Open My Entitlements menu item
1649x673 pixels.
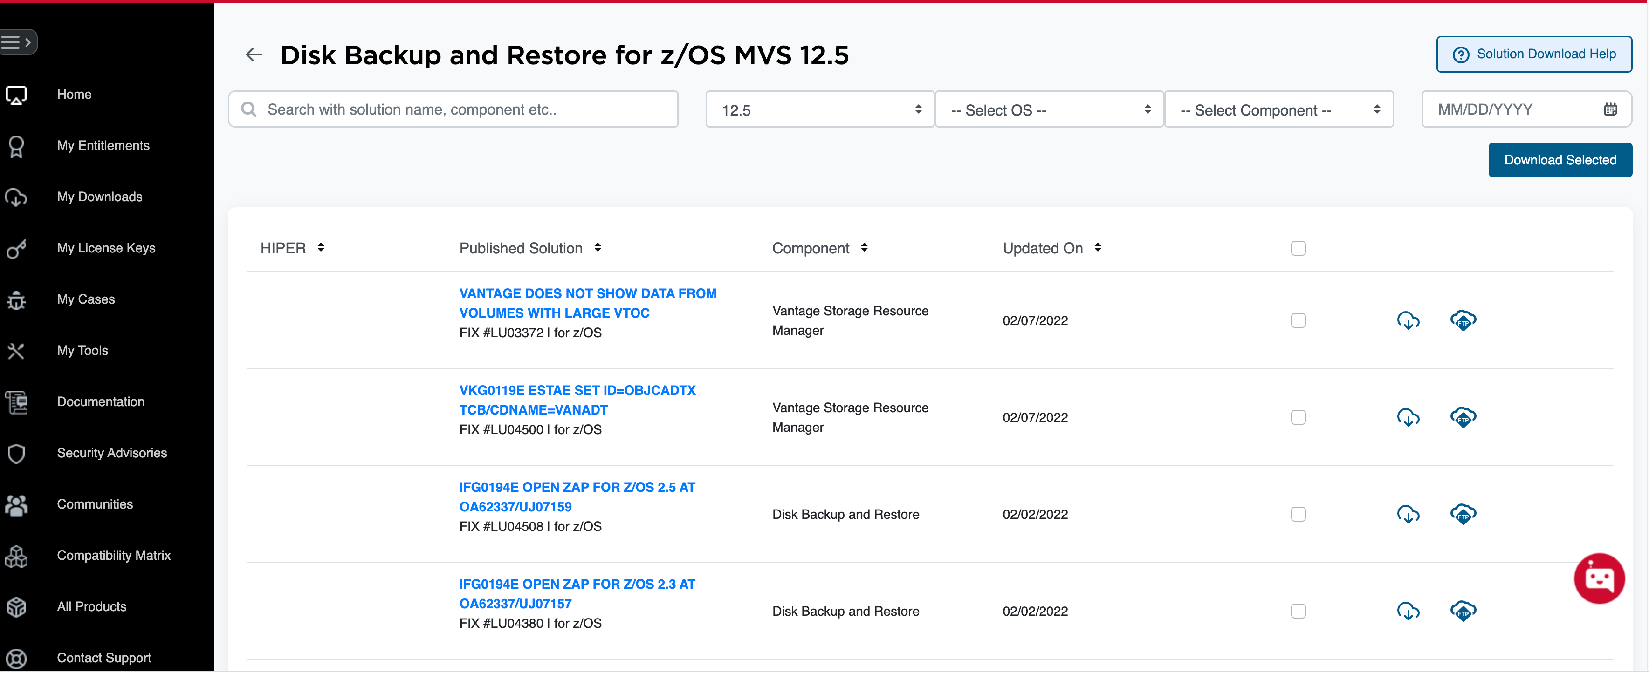point(103,146)
